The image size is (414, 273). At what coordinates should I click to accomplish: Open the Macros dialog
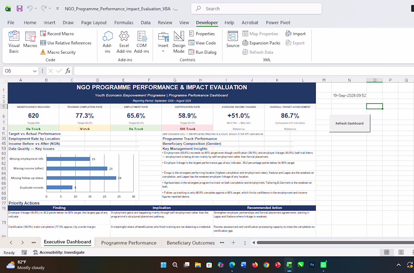tap(30, 39)
